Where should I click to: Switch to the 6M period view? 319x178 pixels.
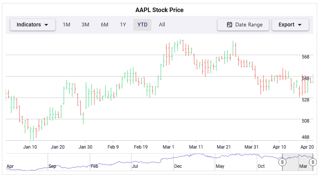click(x=105, y=25)
